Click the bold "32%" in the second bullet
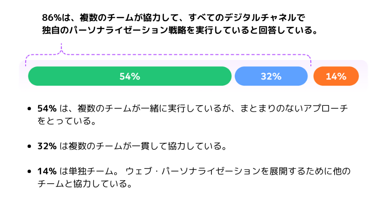The width and height of the screenshot is (387, 199). [x=47, y=146]
